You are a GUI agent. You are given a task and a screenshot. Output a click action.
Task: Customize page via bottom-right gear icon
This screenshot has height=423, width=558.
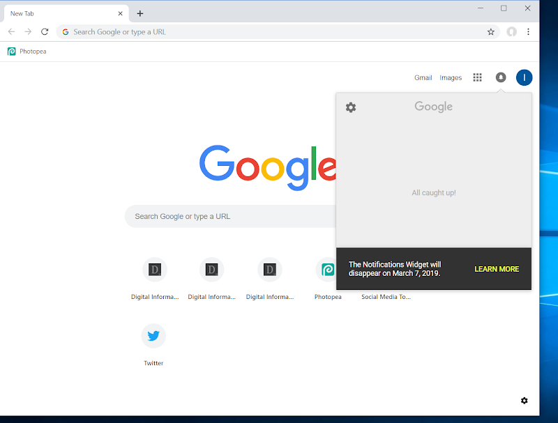[524, 401]
